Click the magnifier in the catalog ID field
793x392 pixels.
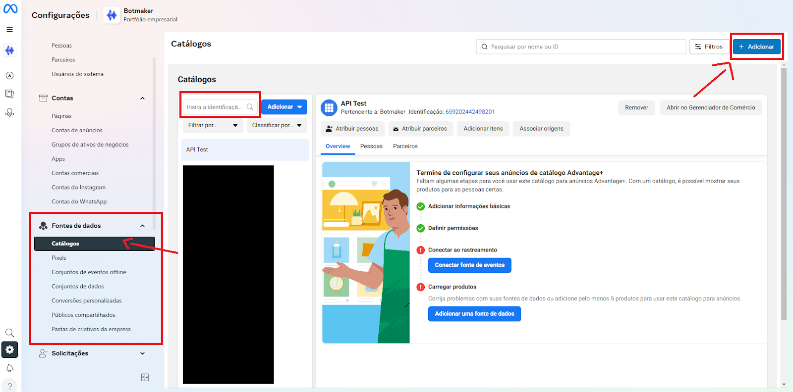point(250,107)
